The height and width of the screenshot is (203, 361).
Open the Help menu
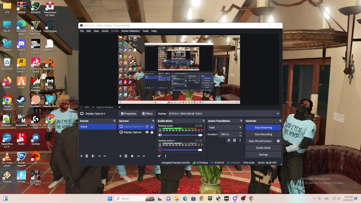pos(154,31)
